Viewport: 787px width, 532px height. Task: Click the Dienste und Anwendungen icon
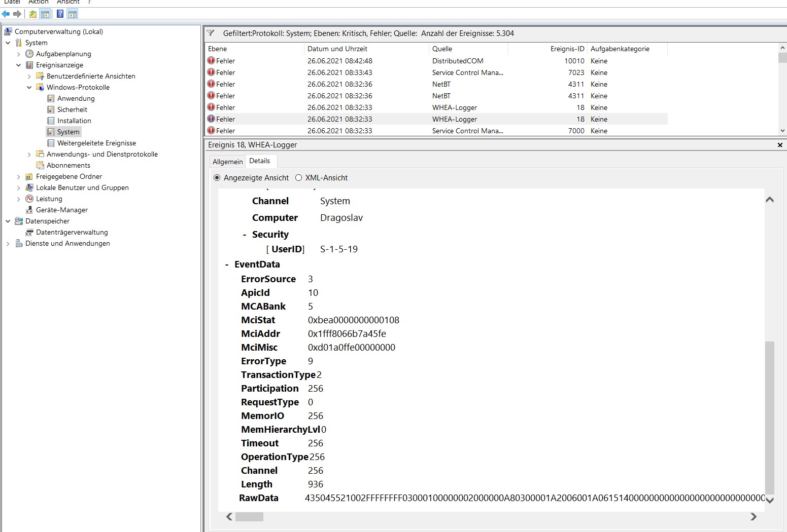pos(19,243)
